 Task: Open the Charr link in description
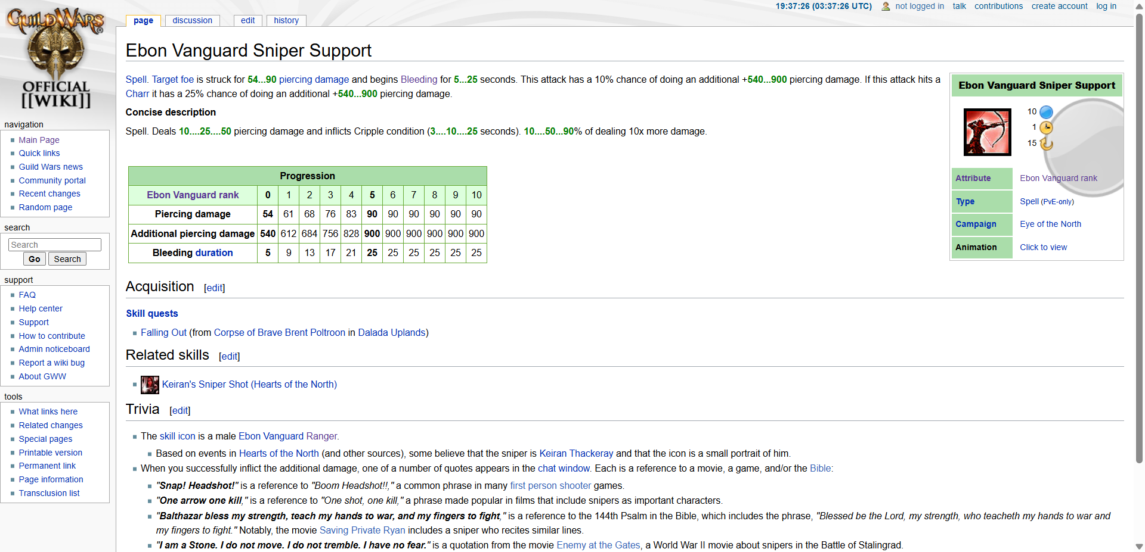[x=137, y=93]
